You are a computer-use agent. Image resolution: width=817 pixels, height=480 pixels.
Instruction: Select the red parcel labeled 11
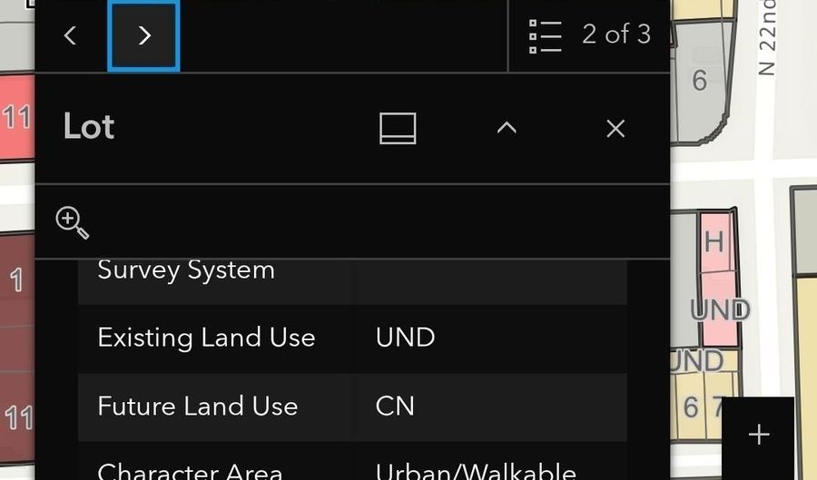coord(16,117)
